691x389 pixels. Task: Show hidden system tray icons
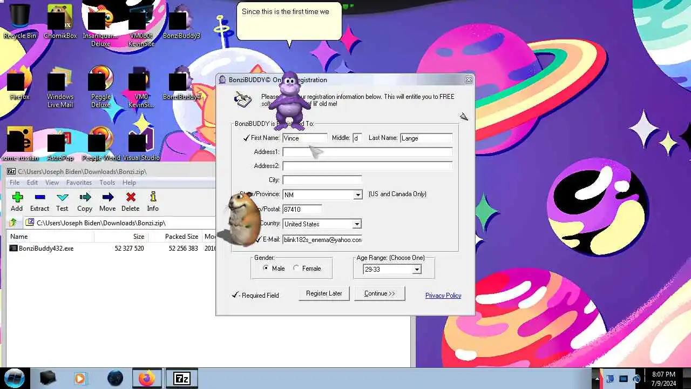point(597,378)
